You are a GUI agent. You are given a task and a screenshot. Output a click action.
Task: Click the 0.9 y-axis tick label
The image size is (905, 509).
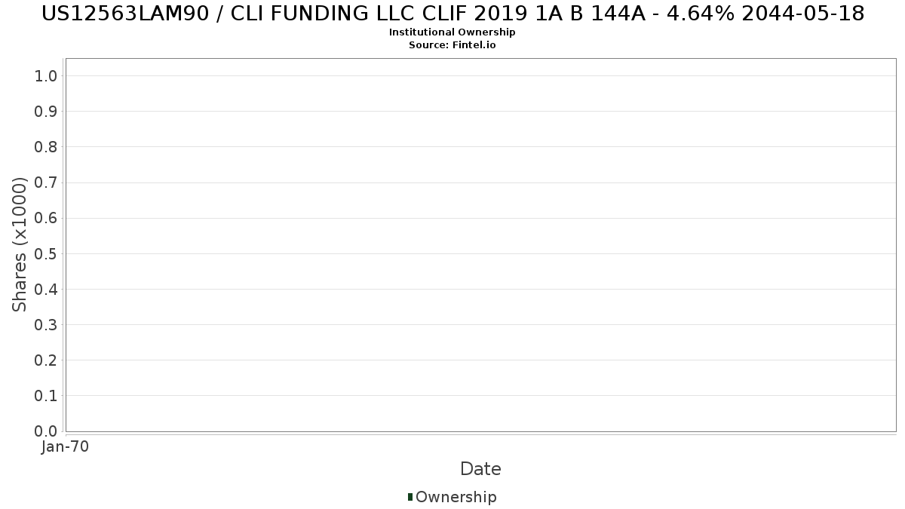[46, 111]
